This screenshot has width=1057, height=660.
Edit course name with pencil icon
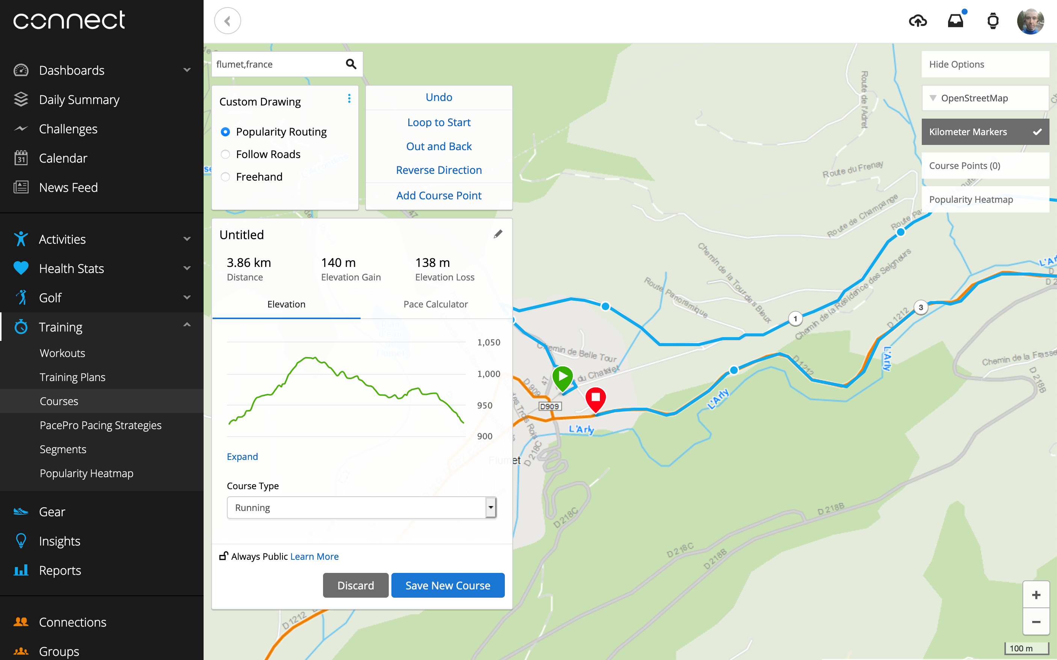coord(498,234)
